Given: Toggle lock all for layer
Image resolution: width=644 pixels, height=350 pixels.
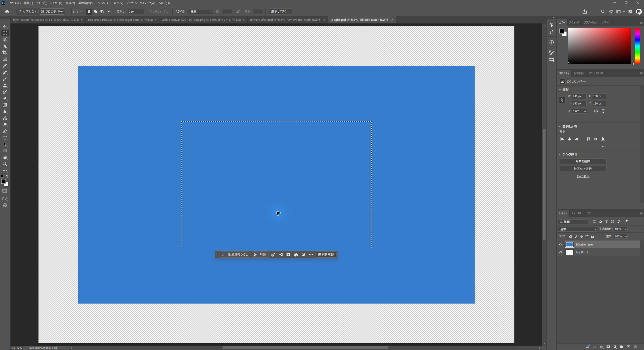Looking at the screenshot, I should [x=592, y=236].
